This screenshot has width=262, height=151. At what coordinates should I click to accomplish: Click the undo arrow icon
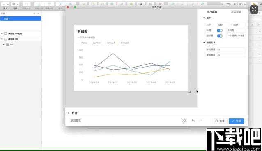click(193, 121)
